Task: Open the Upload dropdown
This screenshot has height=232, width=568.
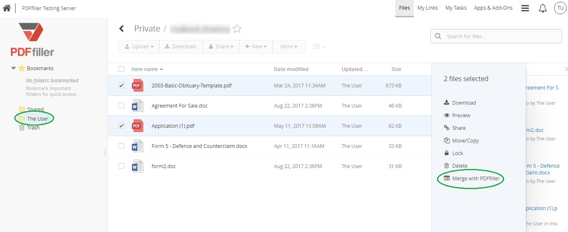Action: pyautogui.click(x=139, y=47)
